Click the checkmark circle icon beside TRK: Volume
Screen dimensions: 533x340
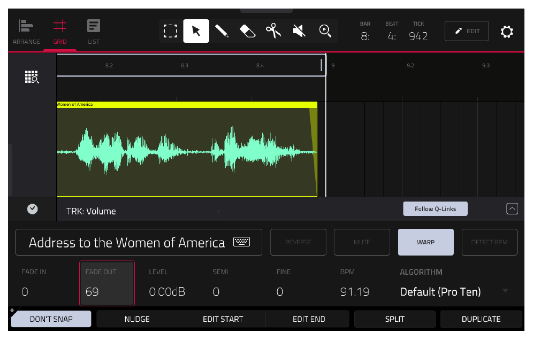32,209
